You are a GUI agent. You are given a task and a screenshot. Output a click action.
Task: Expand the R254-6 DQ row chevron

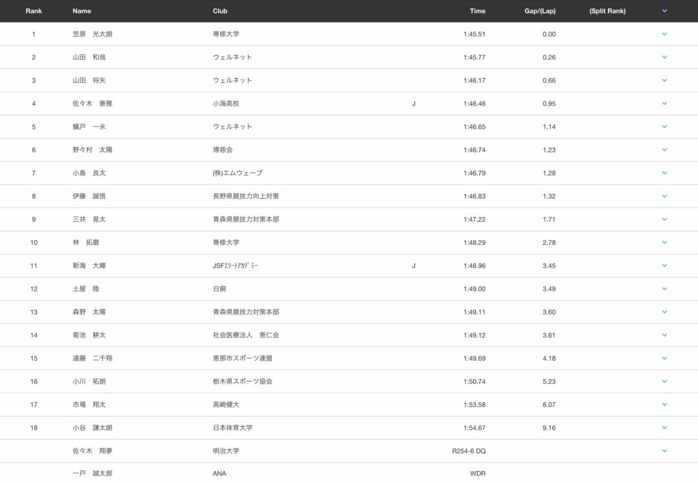point(664,451)
